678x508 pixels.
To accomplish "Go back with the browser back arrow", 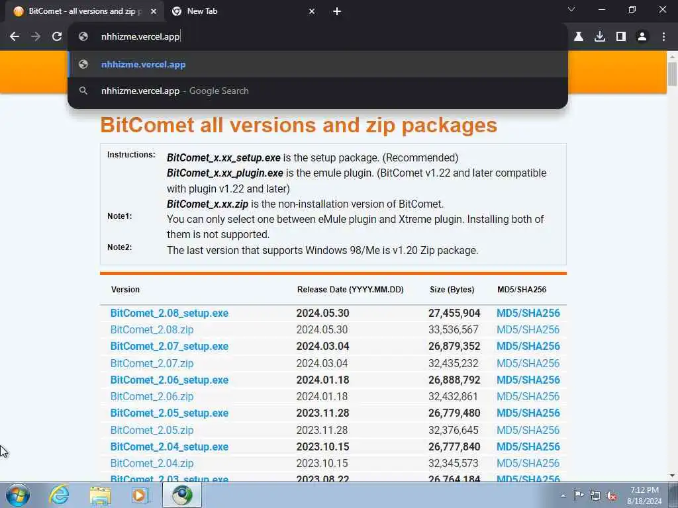I will 15,36.
